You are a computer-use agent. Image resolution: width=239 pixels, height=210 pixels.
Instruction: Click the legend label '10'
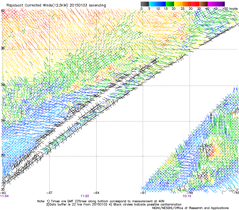[x=158, y=9]
